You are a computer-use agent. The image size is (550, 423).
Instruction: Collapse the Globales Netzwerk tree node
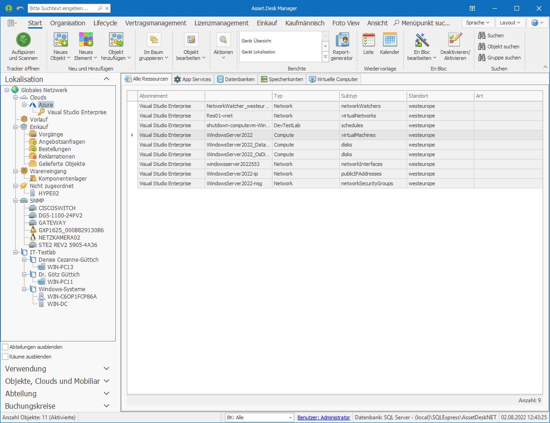pos(7,90)
